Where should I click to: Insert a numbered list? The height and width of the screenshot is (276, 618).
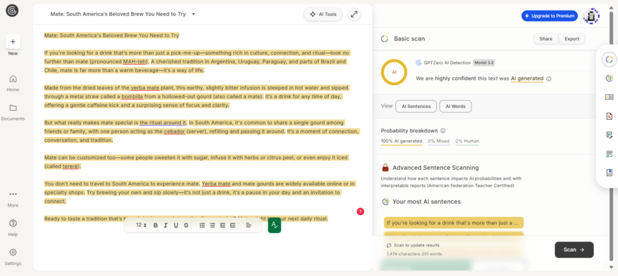[202, 225]
